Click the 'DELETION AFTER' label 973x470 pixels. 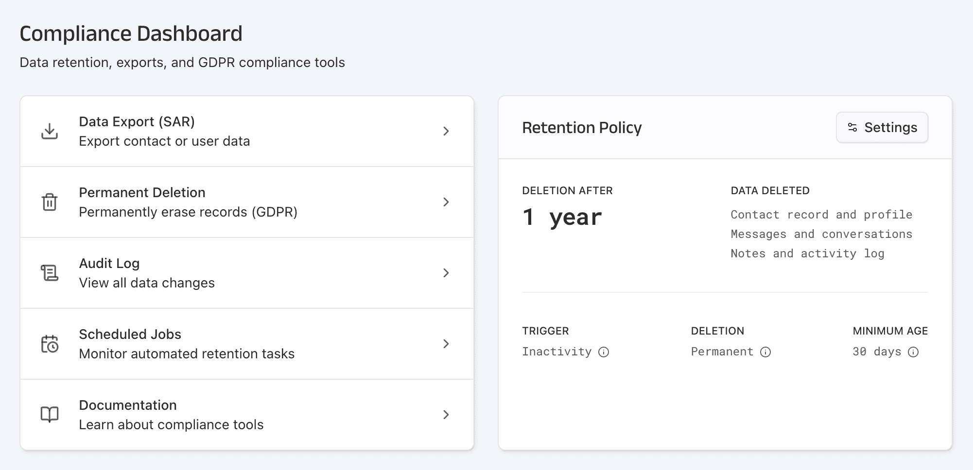pos(568,191)
